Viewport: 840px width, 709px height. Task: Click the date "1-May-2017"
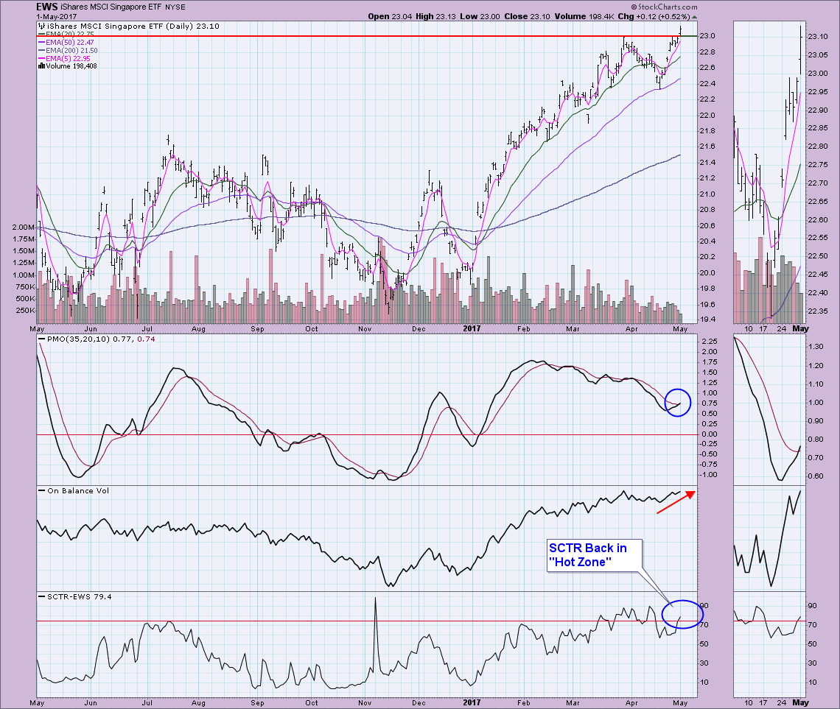(x=56, y=17)
